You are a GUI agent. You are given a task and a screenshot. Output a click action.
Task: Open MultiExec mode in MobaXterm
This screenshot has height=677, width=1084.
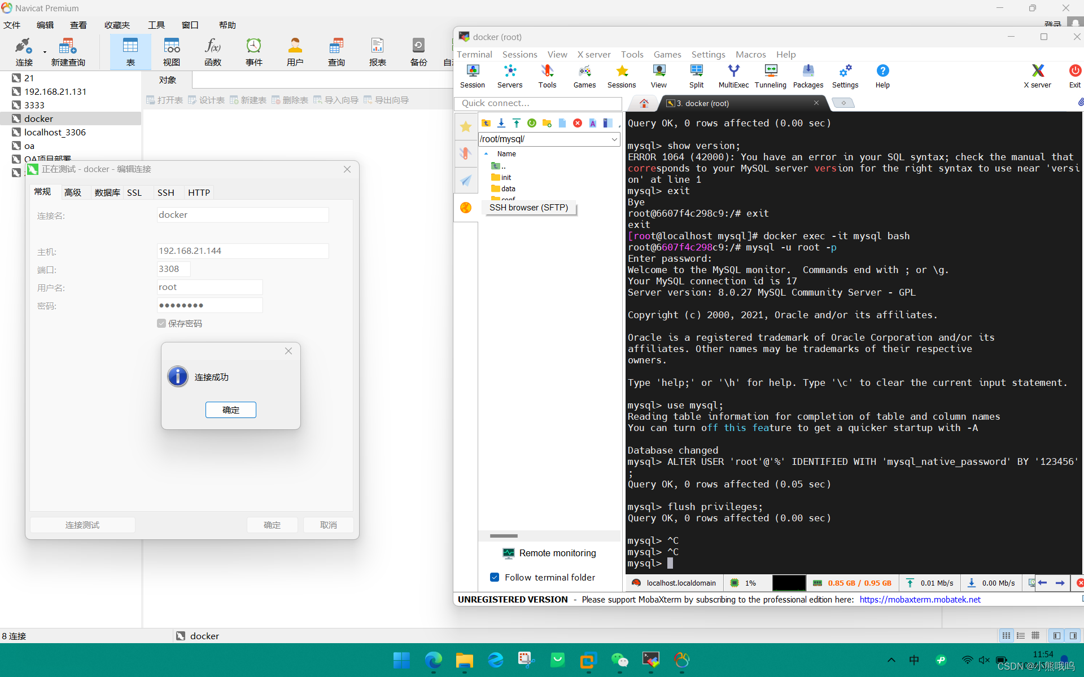coord(733,76)
